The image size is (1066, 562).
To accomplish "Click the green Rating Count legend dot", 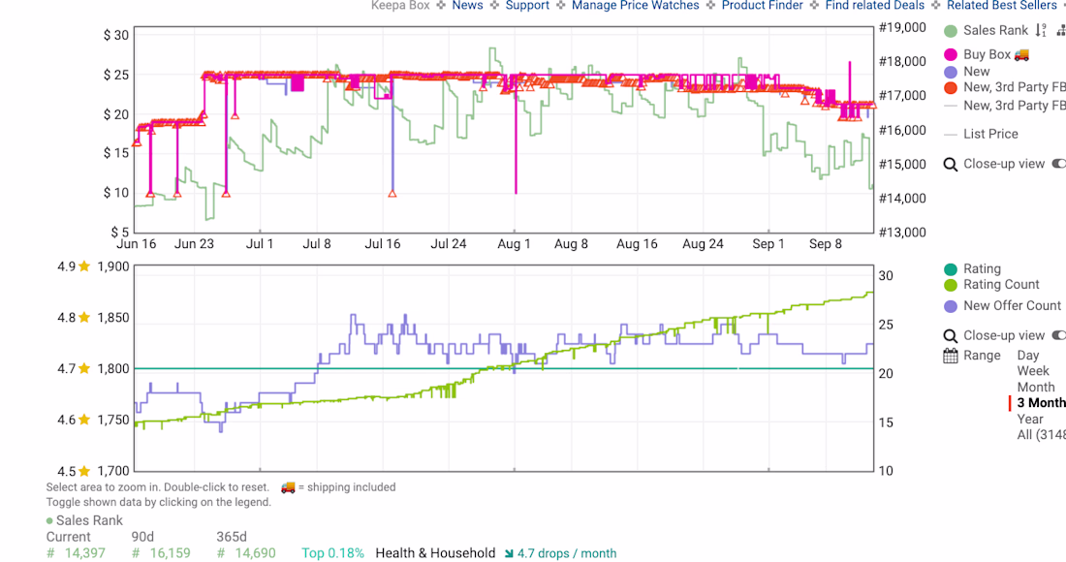I will (x=951, y=286).
